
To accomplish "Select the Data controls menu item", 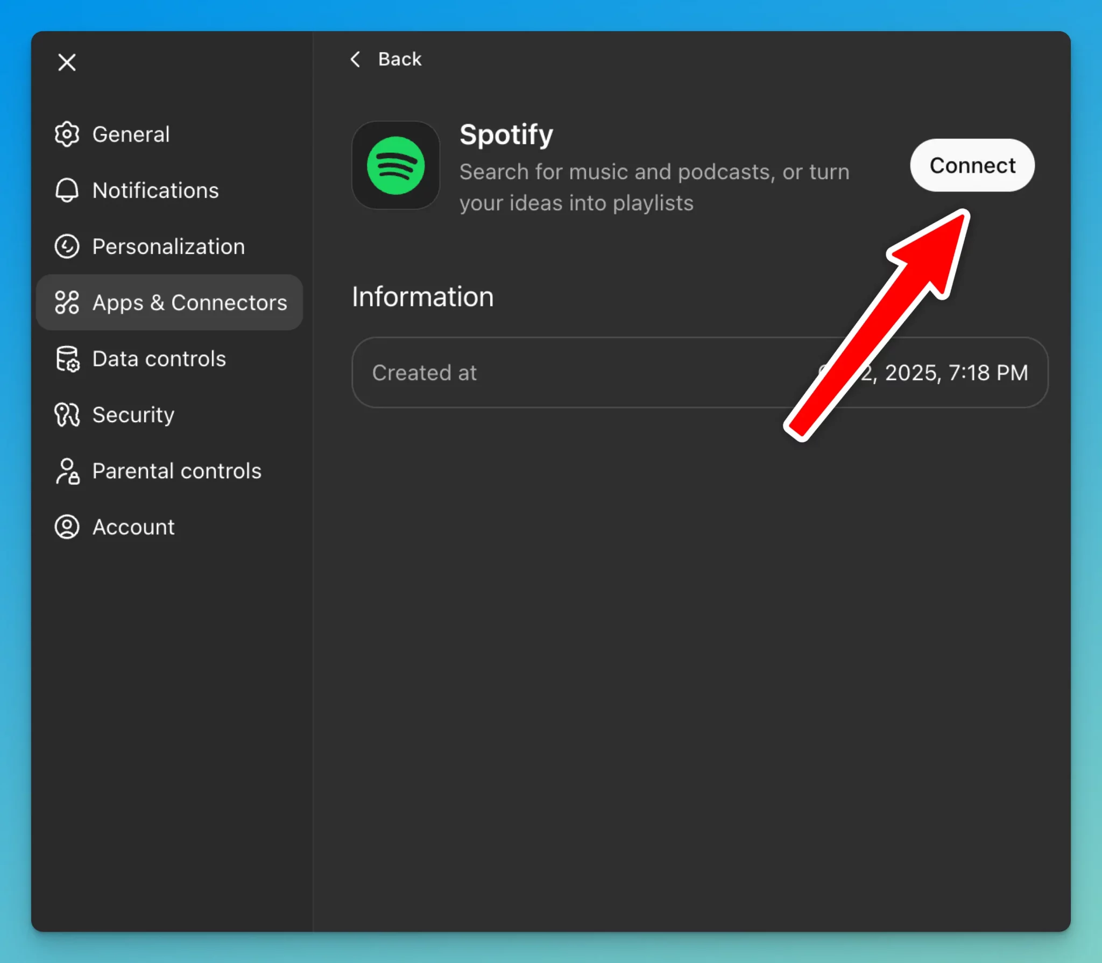I will [159, 359].
